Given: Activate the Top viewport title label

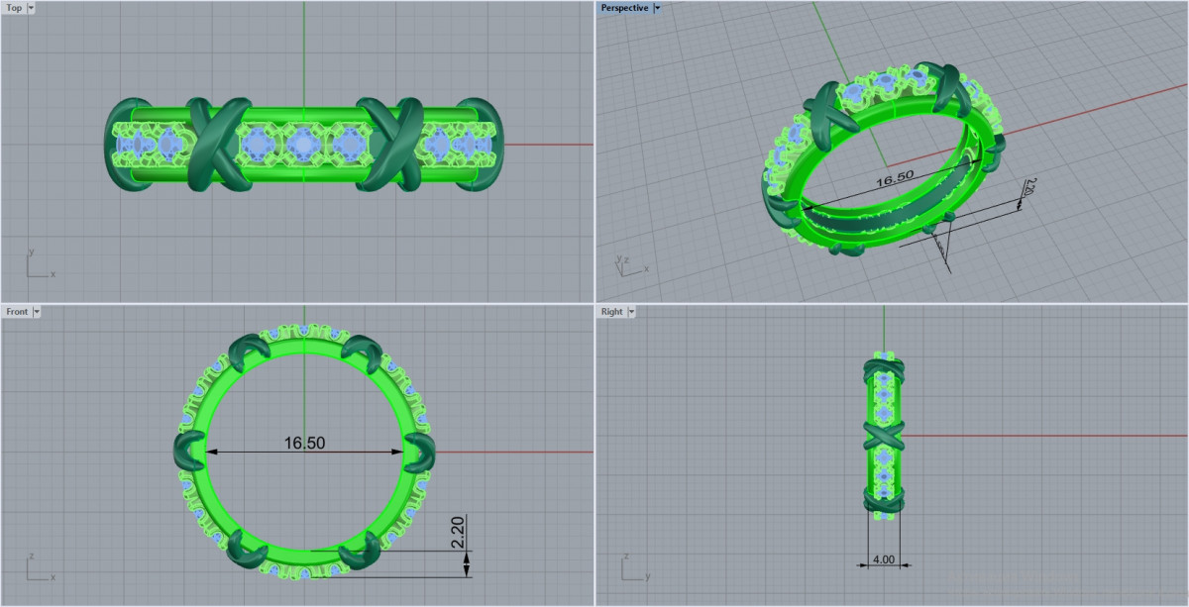Looking at the screenshot, I should click(x=14, y=8).
